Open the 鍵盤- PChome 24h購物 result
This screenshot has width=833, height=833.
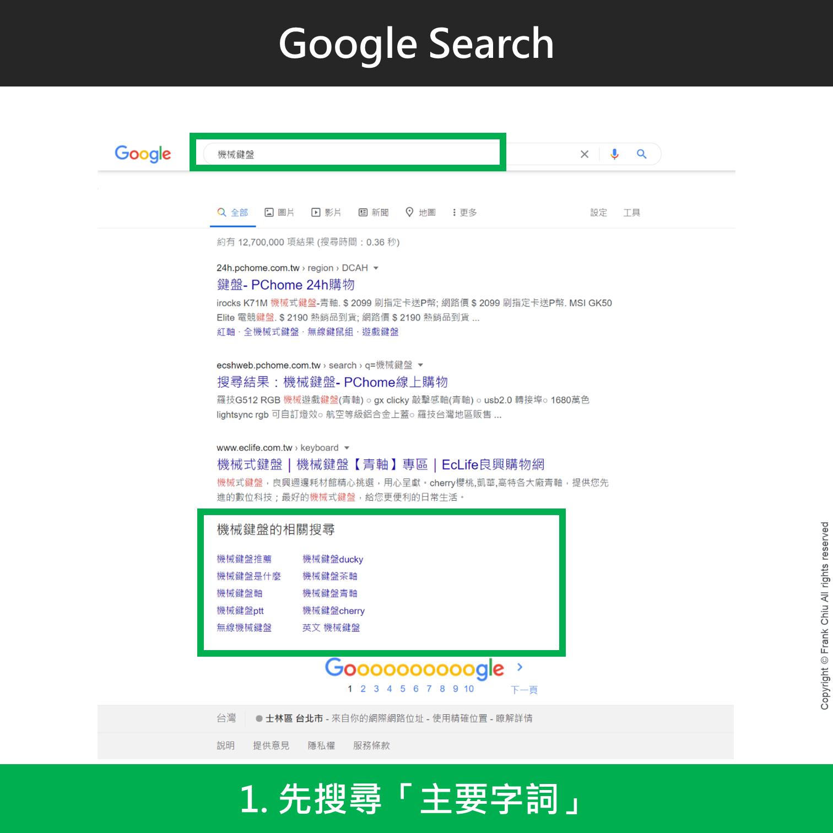(285, 285)
